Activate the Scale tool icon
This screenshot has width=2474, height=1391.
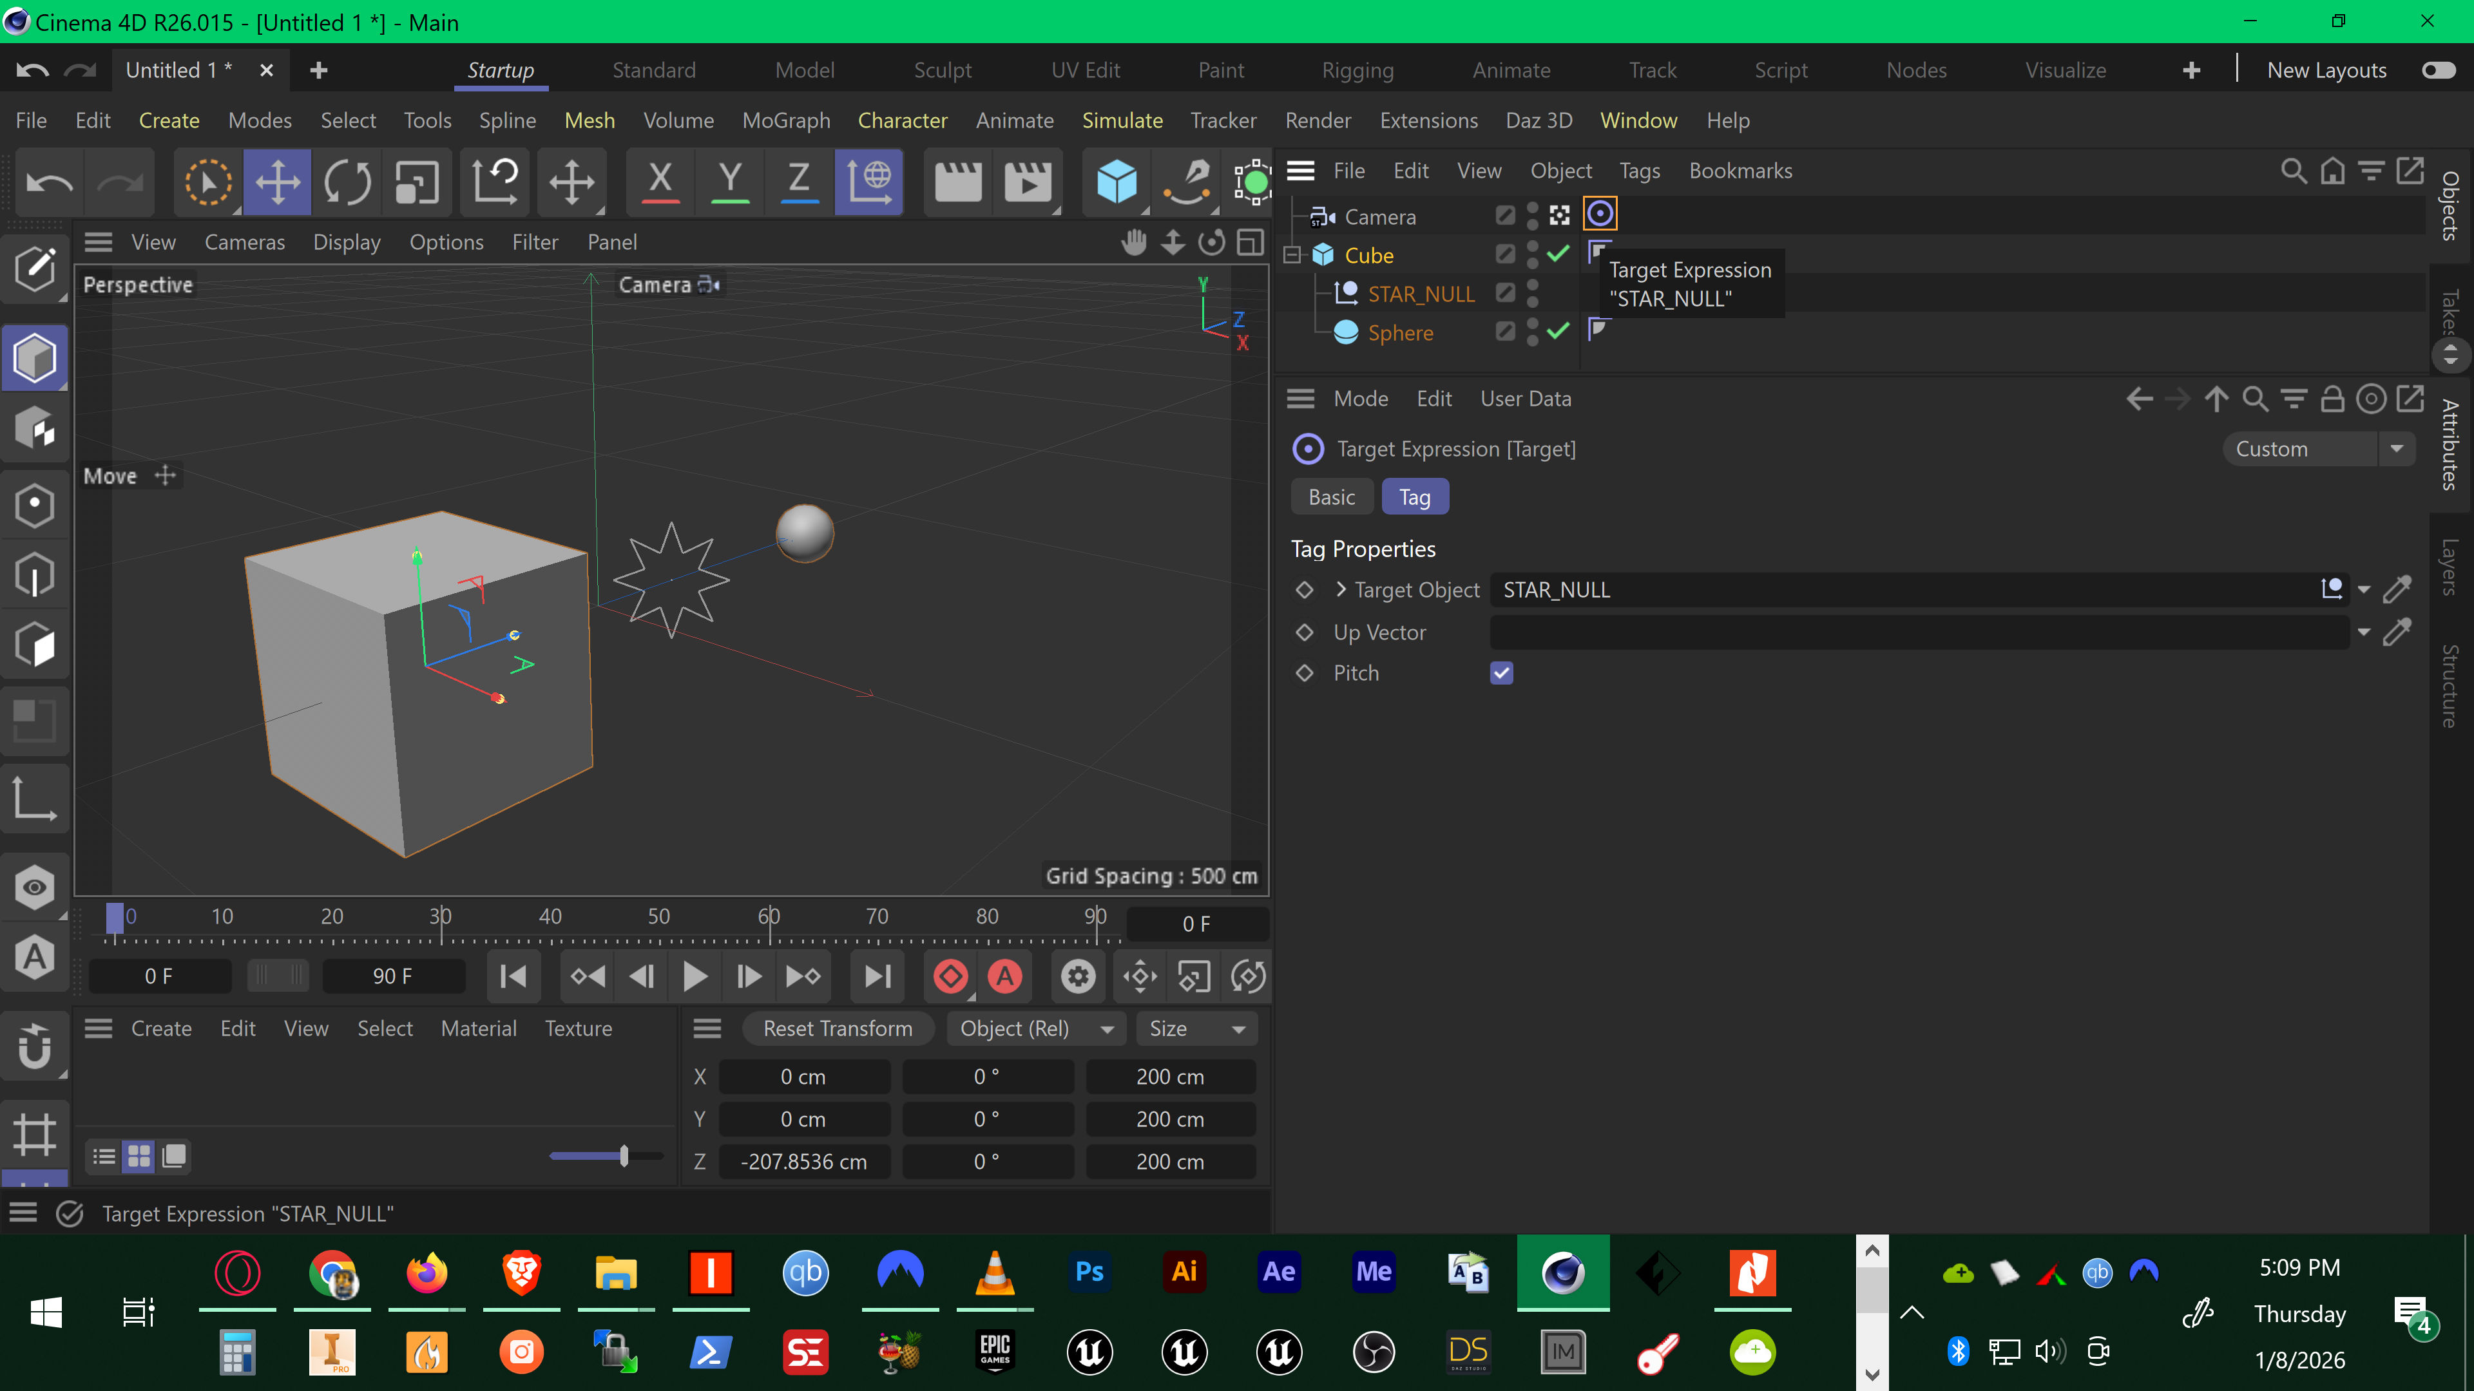417,182
